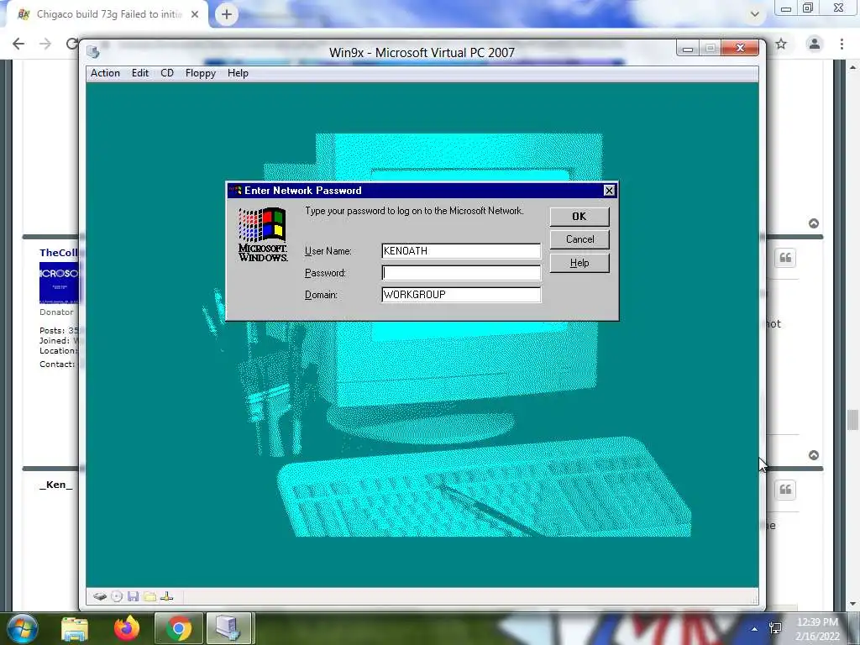Click the Virtual PC title bar window icon
The width and height of the screenshot is (860, 645).
click(x=94, y=52)
